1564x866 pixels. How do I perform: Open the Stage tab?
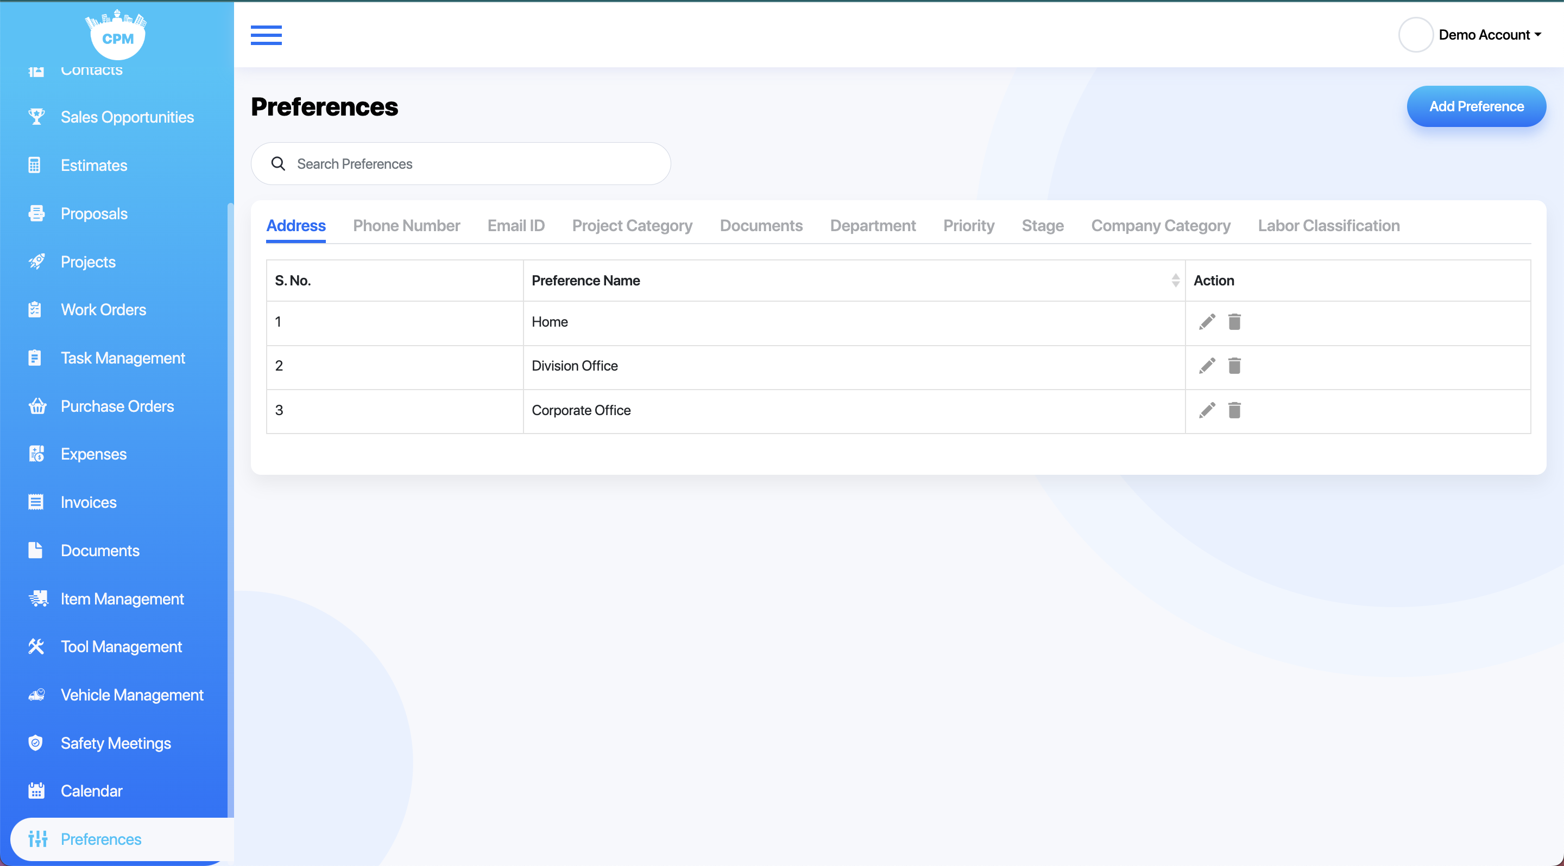click(x=1043, y=226)
